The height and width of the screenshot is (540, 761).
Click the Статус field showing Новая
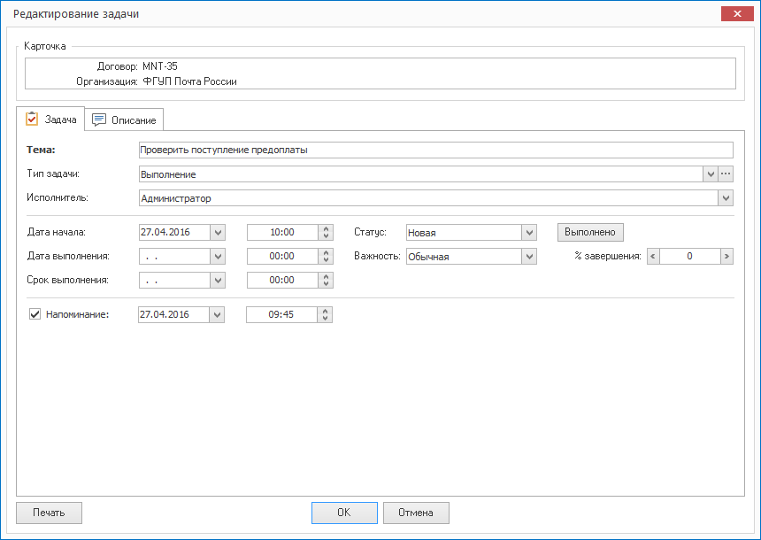point(464,232)
